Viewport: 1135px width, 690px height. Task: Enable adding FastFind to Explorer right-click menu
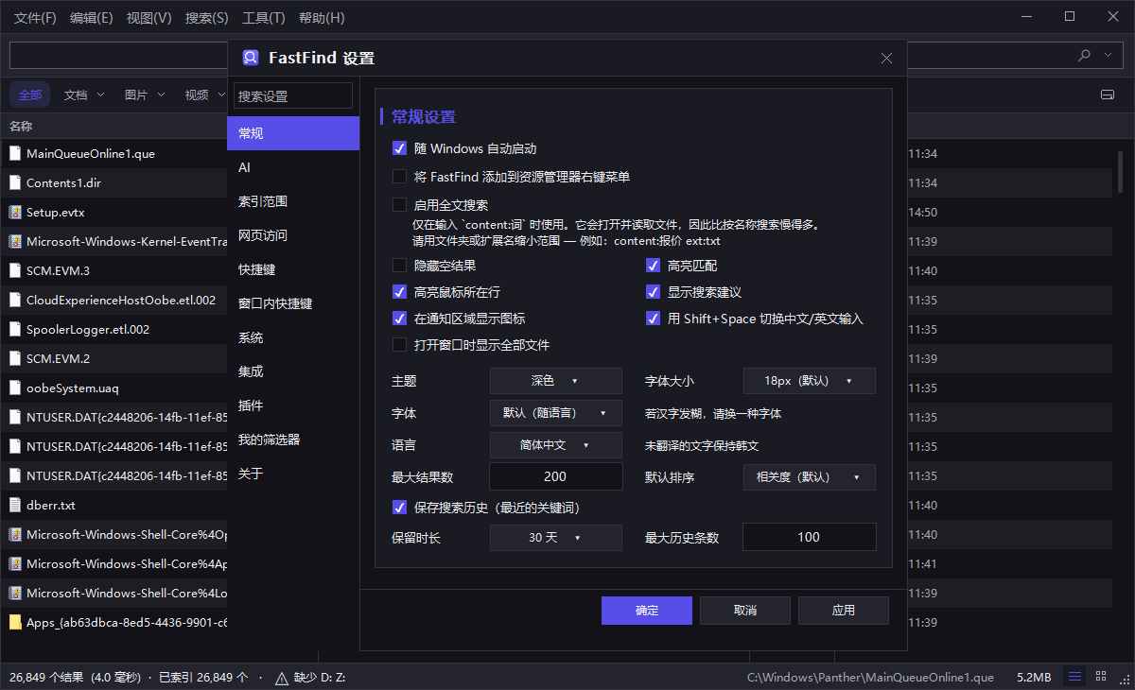point(399,177)
